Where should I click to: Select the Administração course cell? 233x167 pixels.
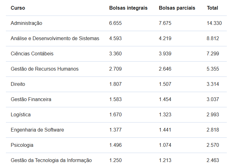[26, 23]
